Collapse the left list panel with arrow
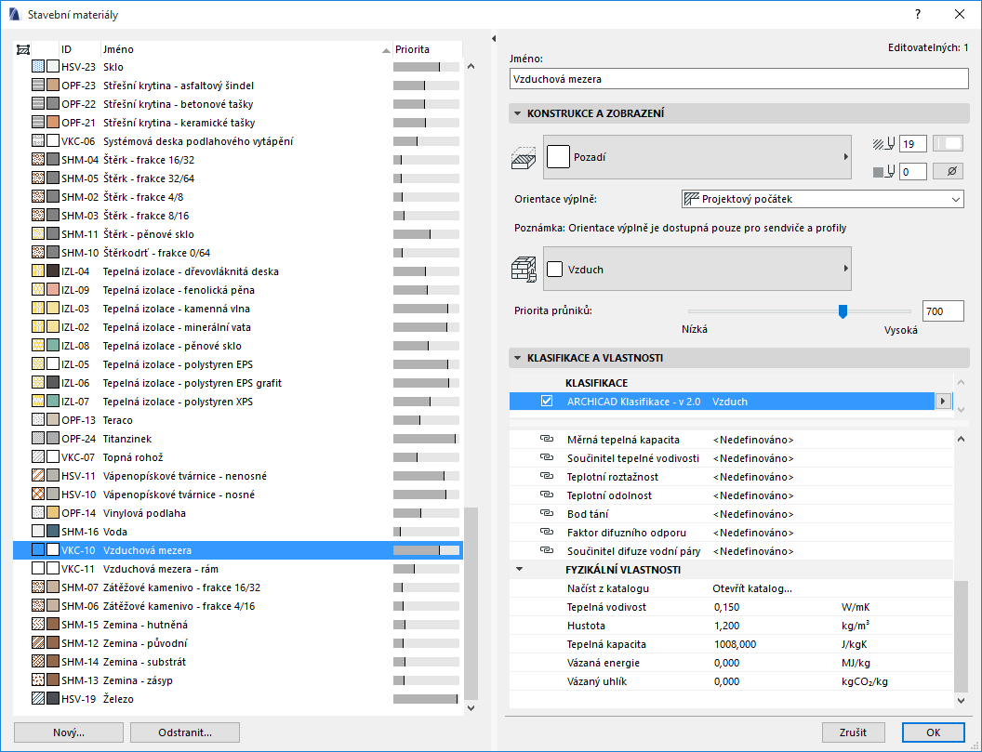 494,39
